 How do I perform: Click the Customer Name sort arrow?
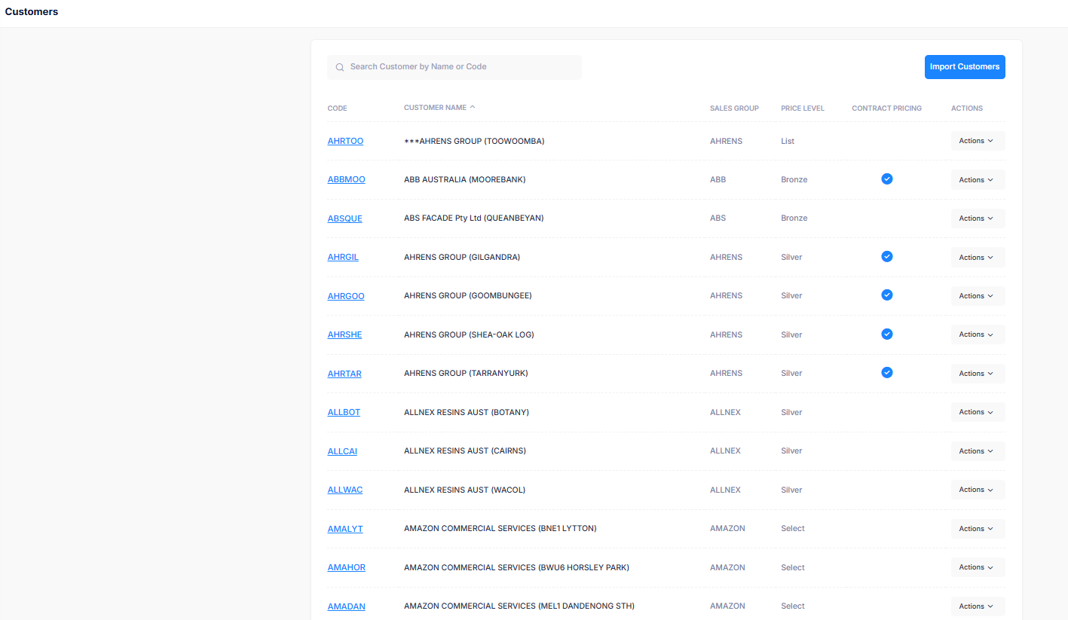(473, 107)
